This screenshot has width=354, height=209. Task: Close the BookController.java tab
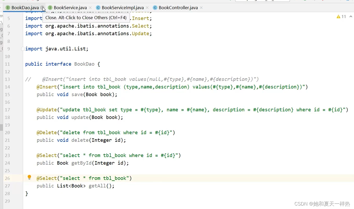pos(201,8)
